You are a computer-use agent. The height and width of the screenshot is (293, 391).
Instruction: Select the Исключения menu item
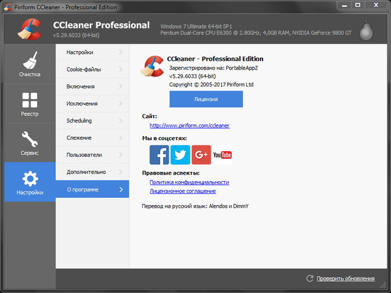[x=93, y=104]
